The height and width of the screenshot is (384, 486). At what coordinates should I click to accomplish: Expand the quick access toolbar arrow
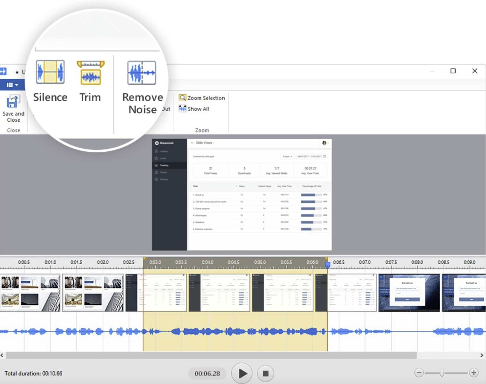coord(17,72)
